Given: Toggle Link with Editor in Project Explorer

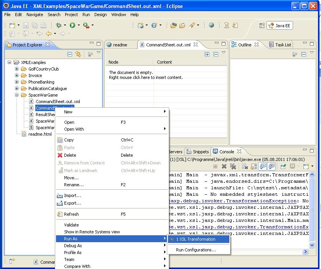Looking at the screenshot, I should click(78, 54).
